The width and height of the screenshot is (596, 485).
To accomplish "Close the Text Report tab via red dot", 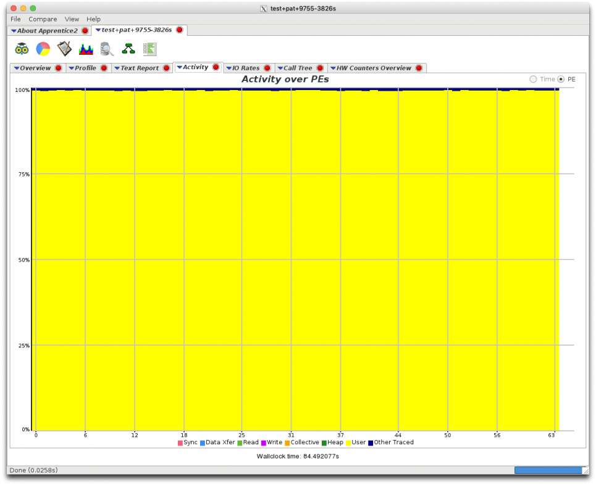I will [166, 68].
